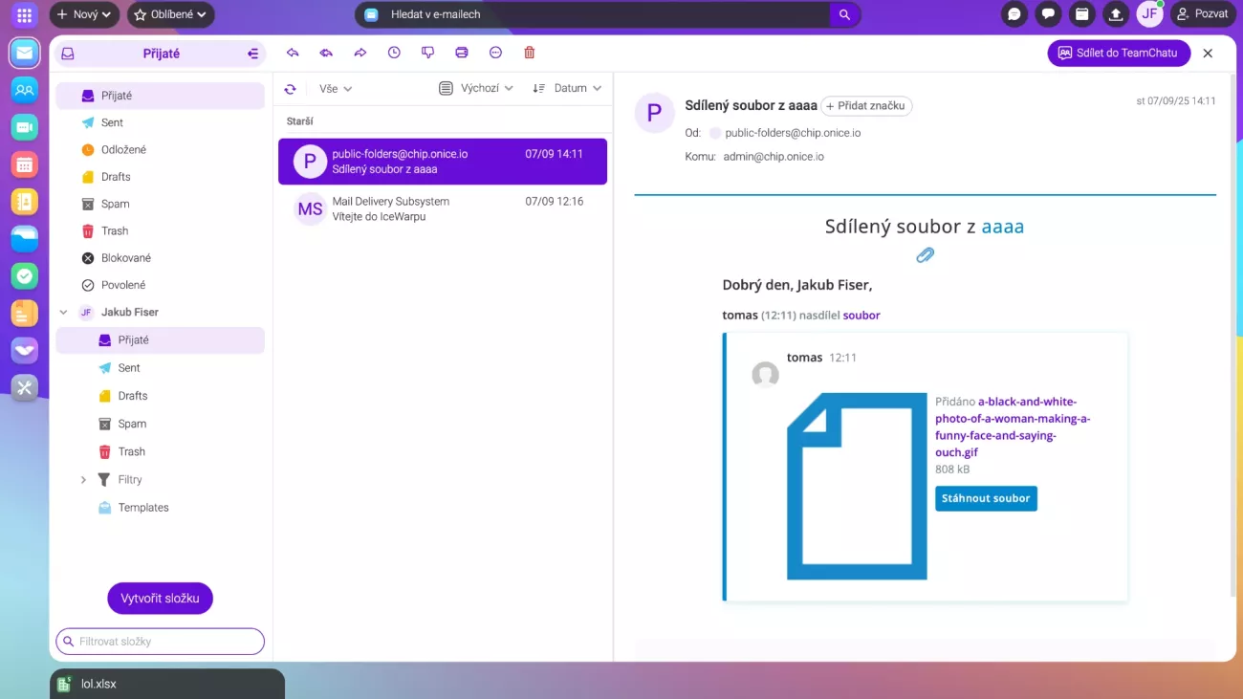
Task: Click the Filtrovat složky input field
Action: (x=161, y=642)
